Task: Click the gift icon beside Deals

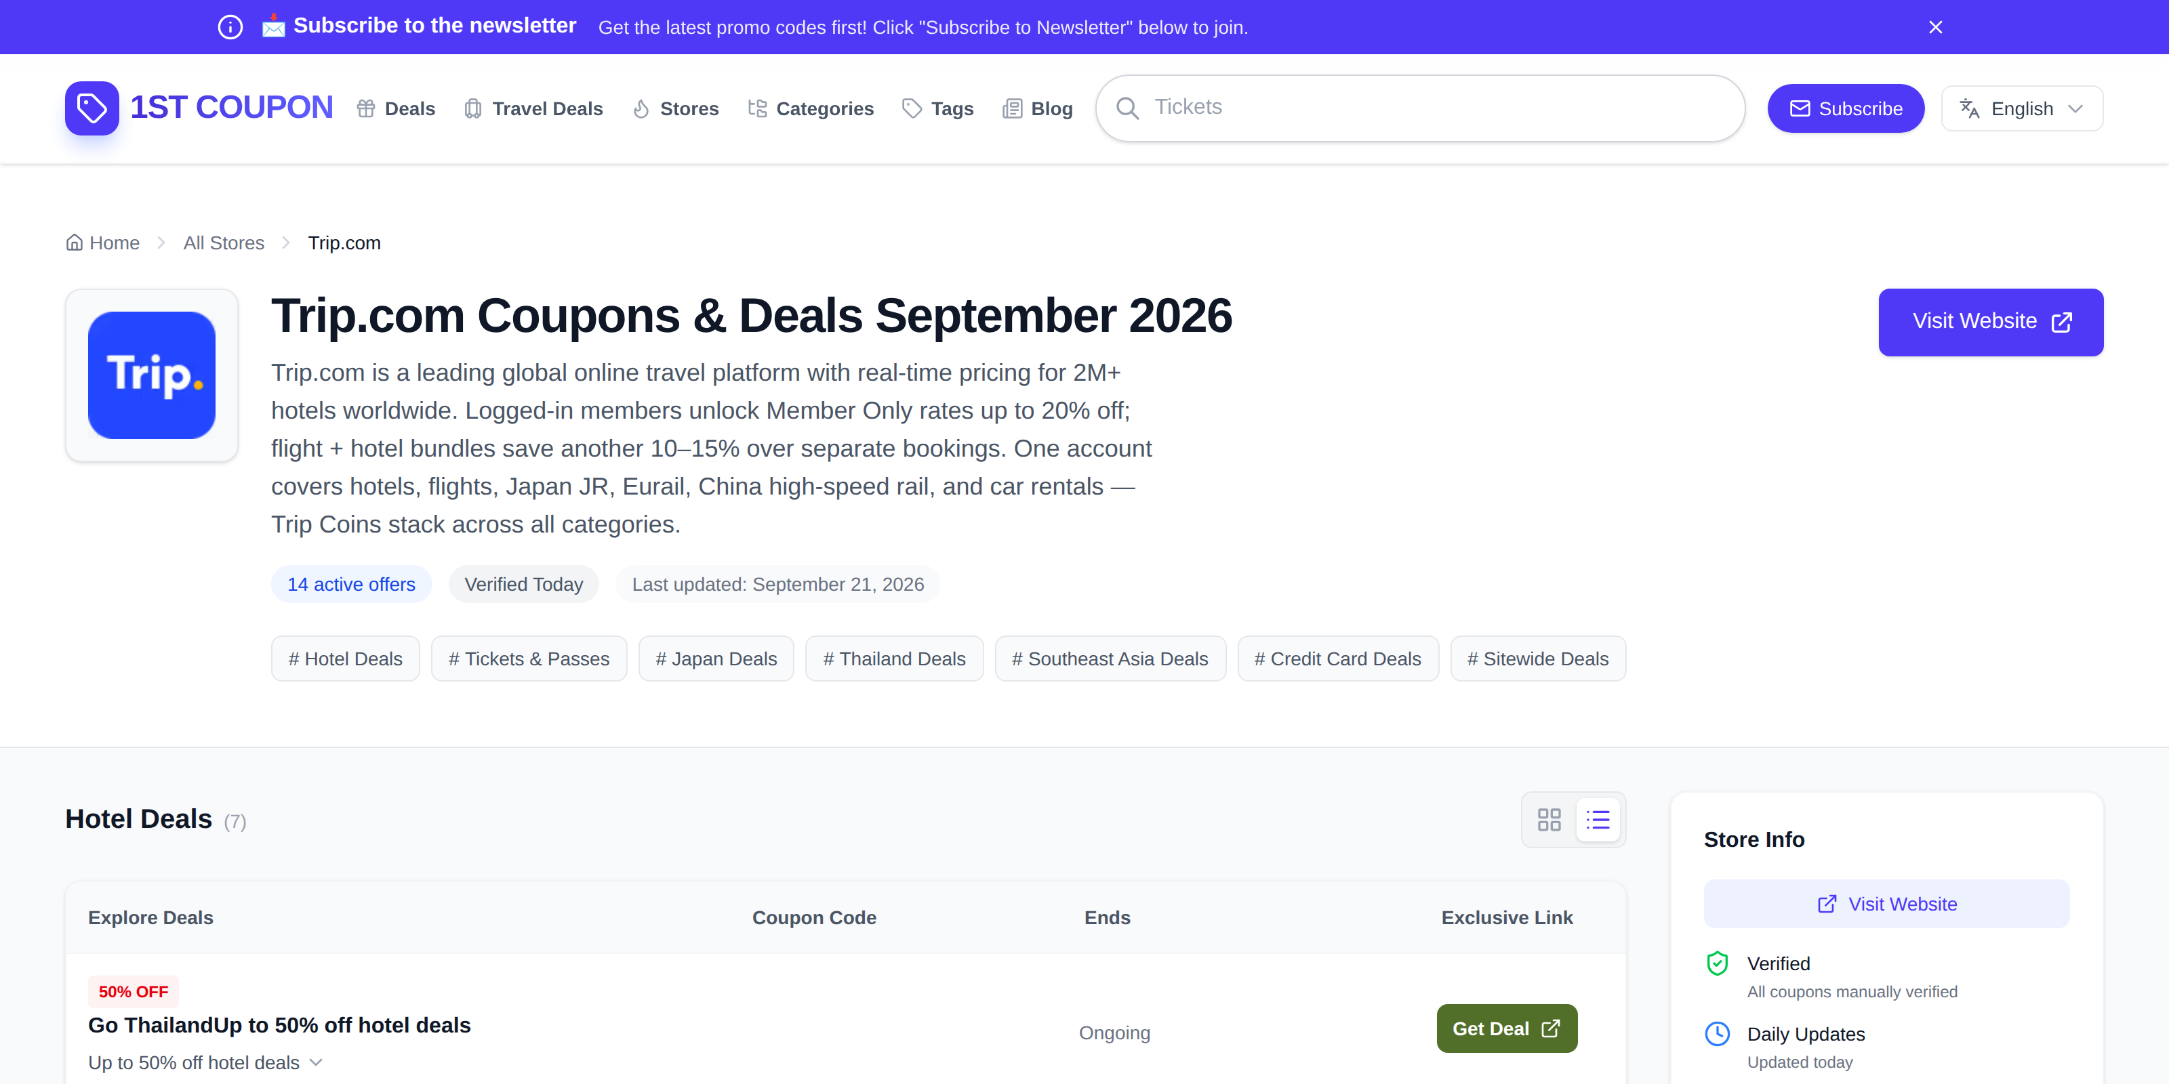Action: coord(365,108)
